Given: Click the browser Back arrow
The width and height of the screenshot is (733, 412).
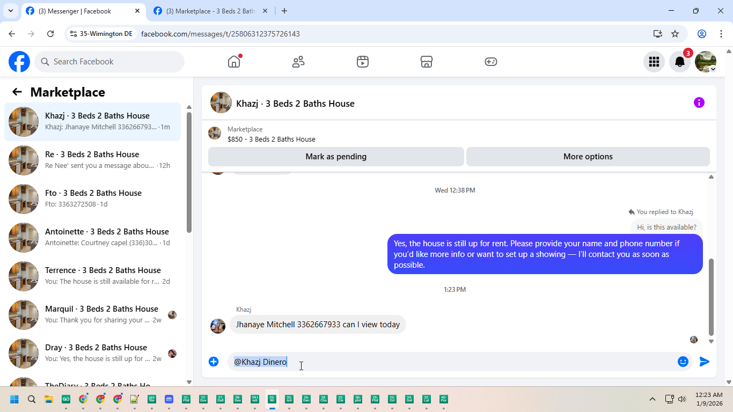Looking at the screenshot, I should [12, 34].
